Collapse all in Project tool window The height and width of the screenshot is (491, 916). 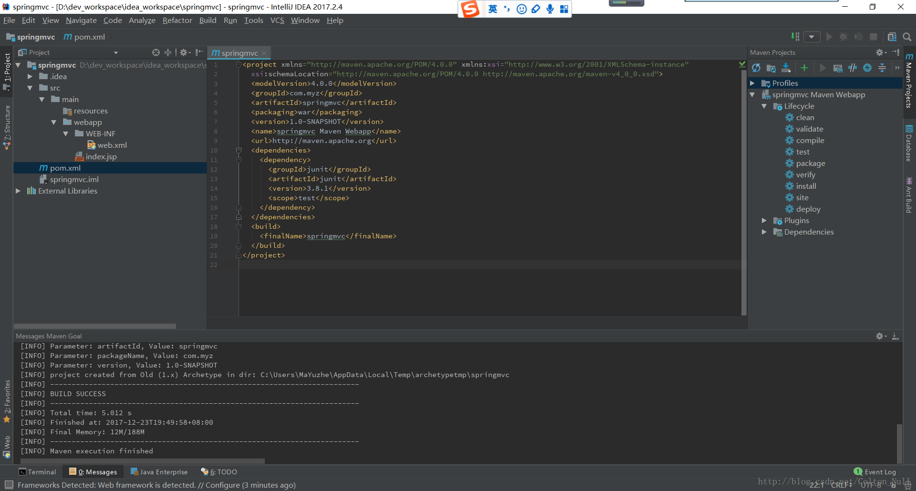pyautogui.click(x=168, y=52)
